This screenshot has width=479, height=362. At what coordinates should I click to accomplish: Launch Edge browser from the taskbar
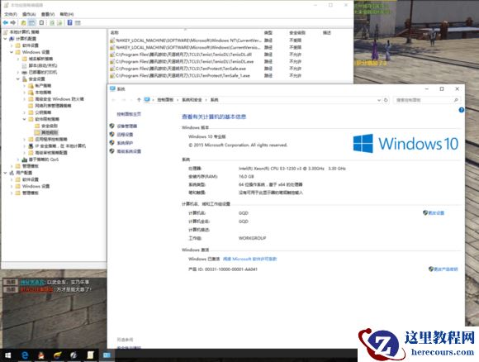click(x=25, y=355)
